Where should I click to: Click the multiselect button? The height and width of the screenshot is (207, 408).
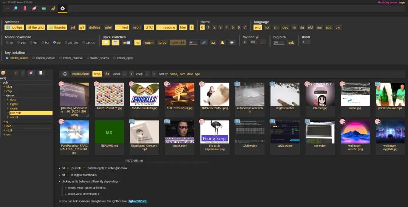(81, 74)
